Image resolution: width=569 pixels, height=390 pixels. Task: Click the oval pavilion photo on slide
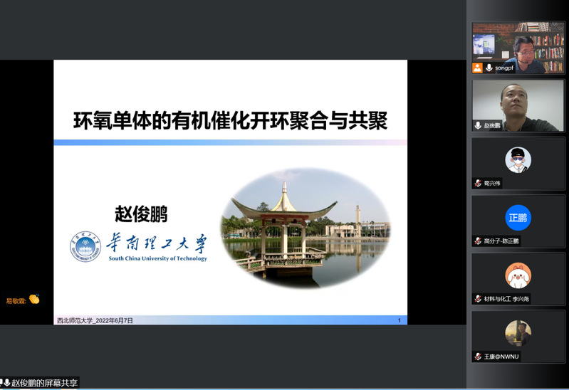pyautogui.click(x=305, y=227)
